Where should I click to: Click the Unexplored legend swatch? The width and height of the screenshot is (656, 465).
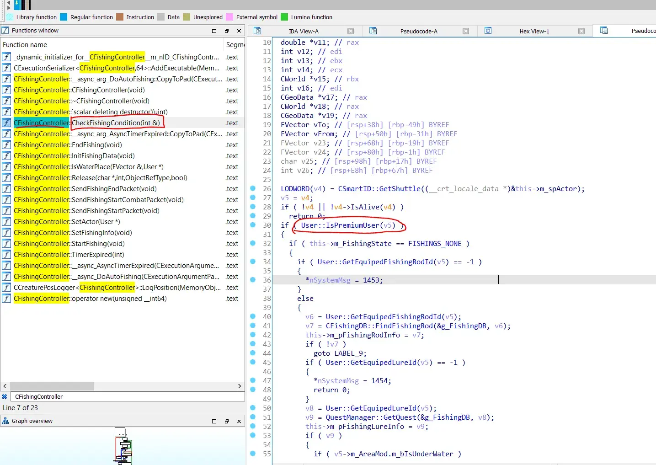pos(187,17)
